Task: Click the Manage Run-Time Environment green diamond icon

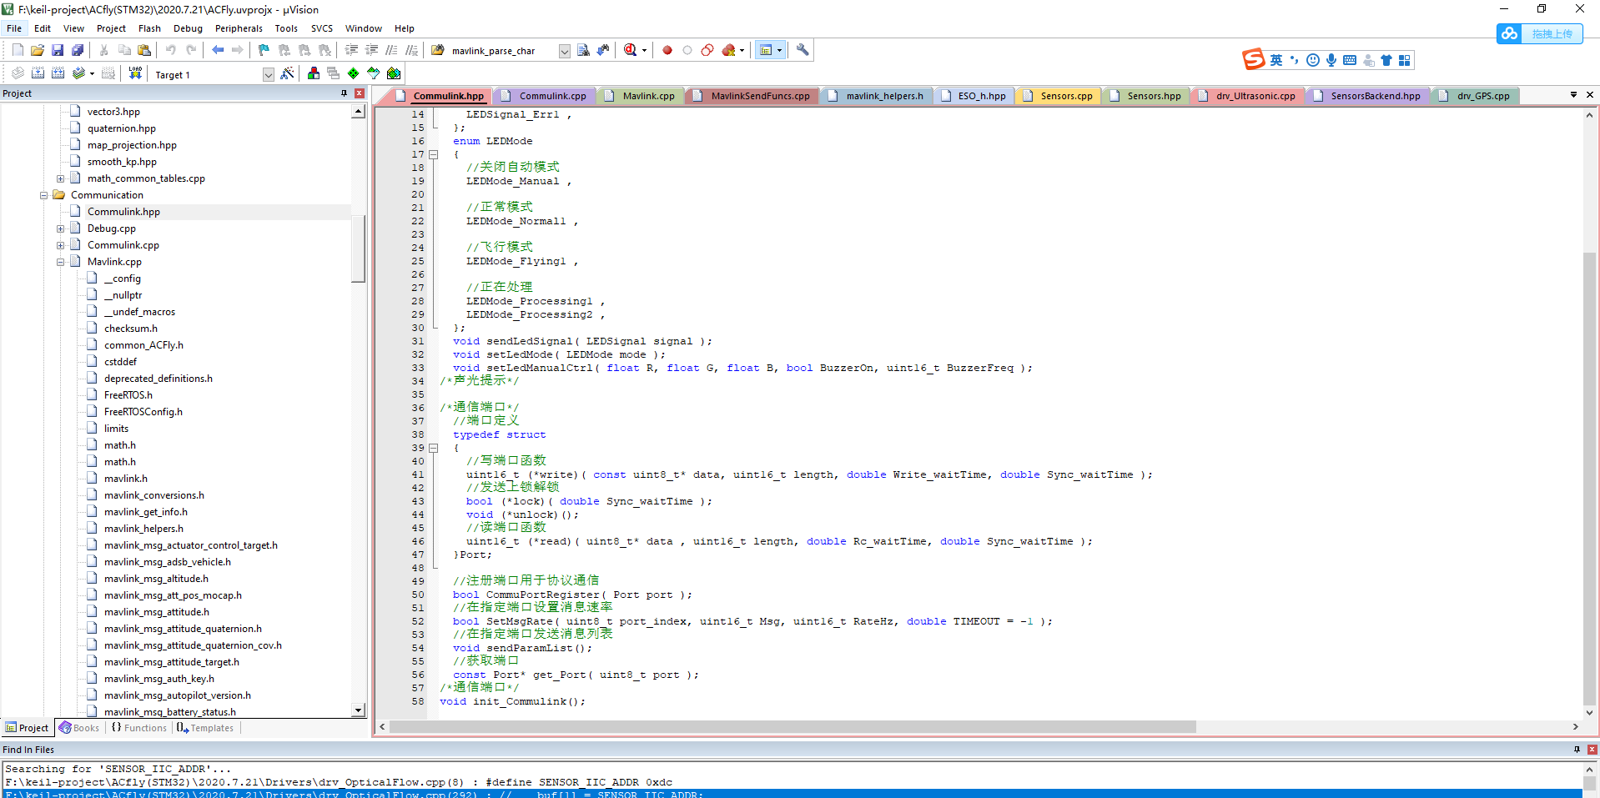Action: point(354,73)
